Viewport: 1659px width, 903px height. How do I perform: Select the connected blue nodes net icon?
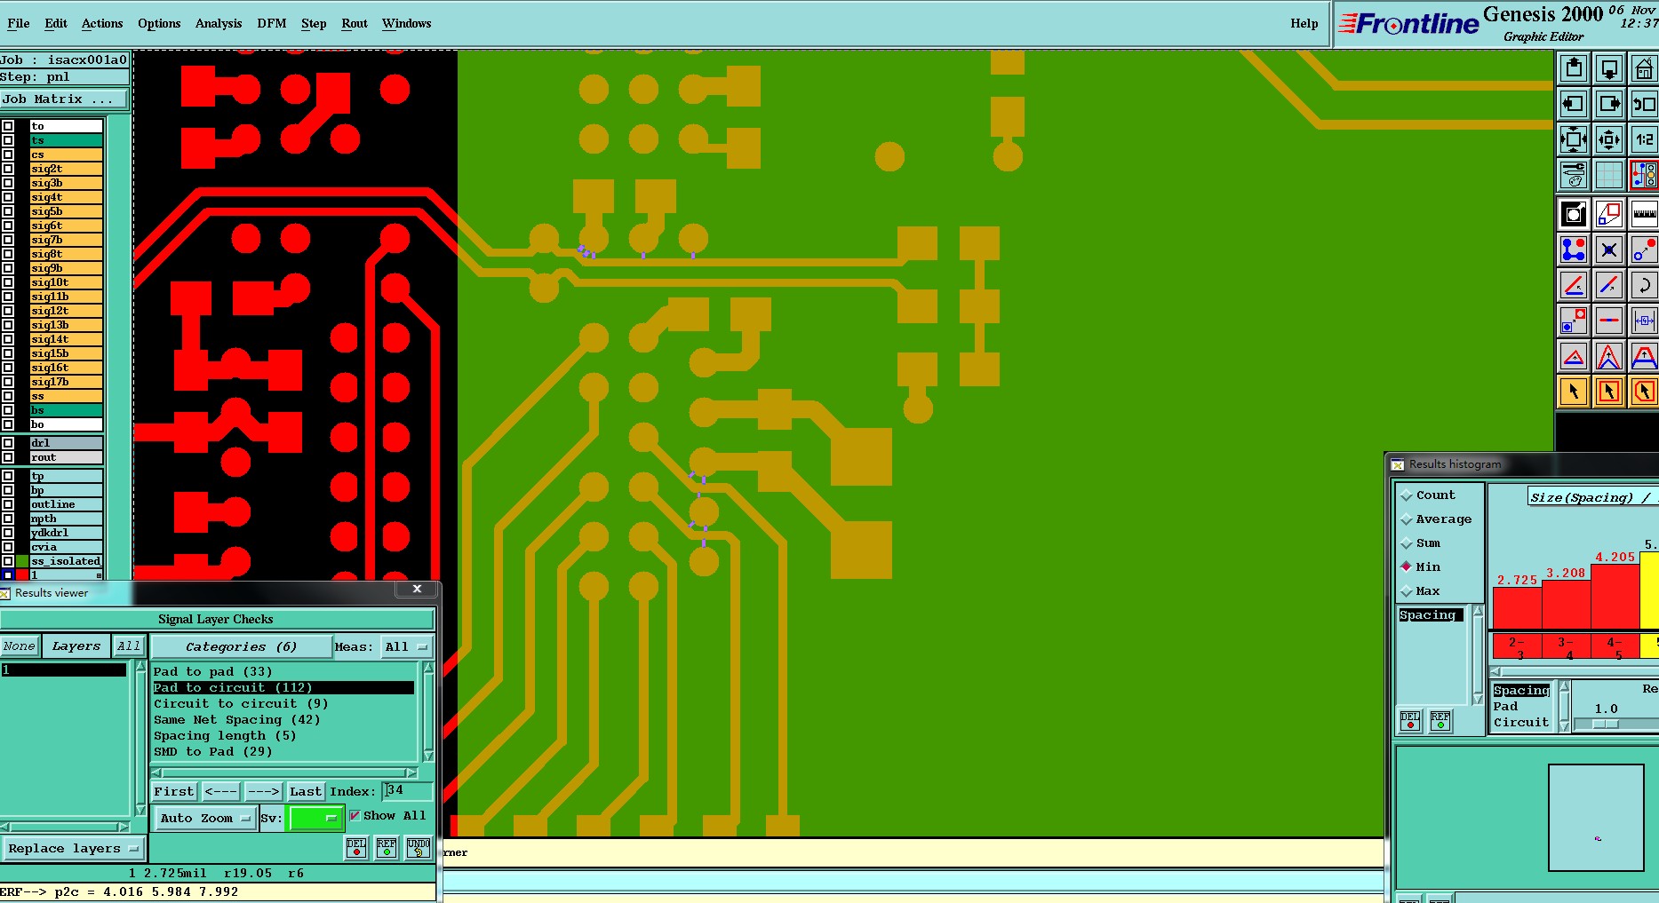click(1574, 250)
